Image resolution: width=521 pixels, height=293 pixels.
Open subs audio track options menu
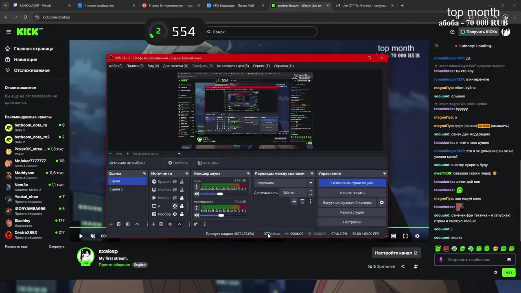[x=197, y=187]
